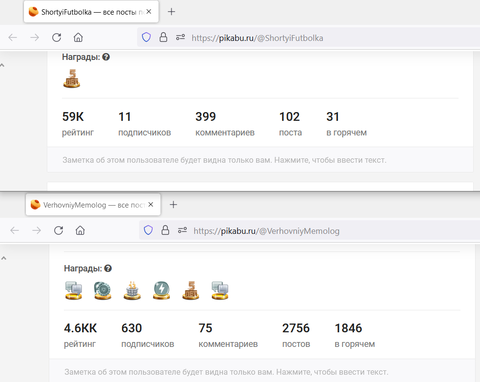Focus the VerhovniyMemolog address bar URL
This screenshot has height=382, width=480.
(293, 231)
